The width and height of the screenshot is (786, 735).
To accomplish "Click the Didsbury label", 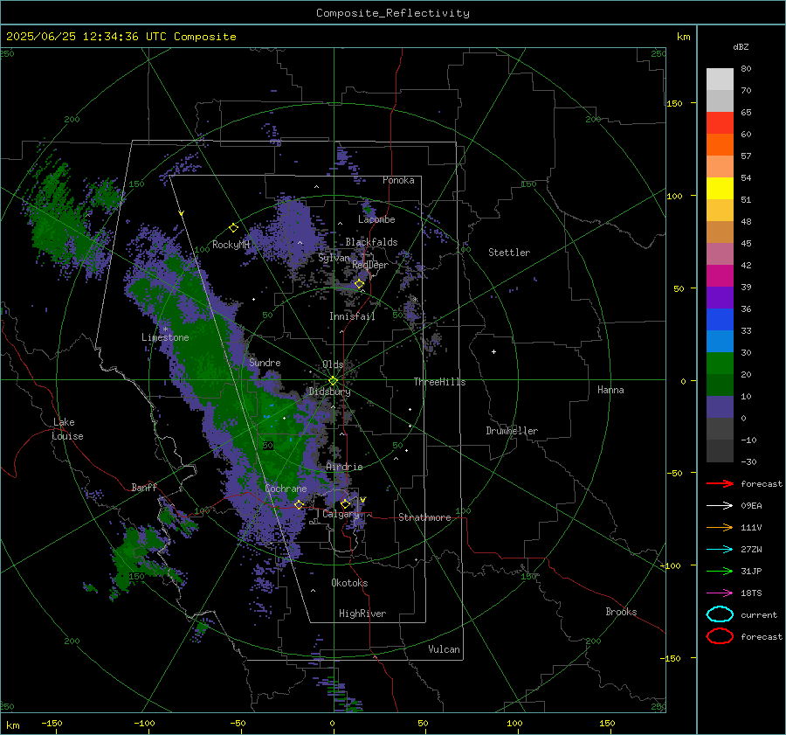I will pos(329,392).
